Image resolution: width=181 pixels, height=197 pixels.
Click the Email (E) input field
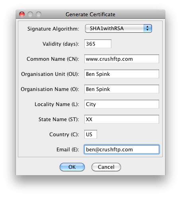tap(122, 149)
